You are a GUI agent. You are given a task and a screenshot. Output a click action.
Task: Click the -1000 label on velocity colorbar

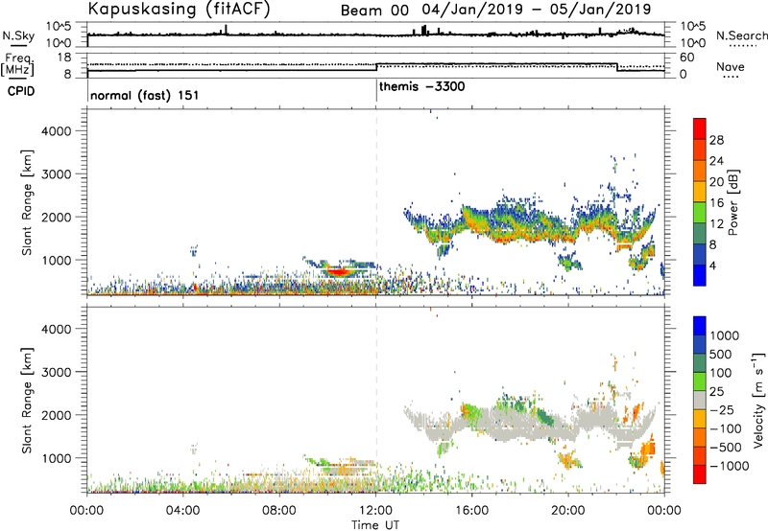[x=729, y=466]
